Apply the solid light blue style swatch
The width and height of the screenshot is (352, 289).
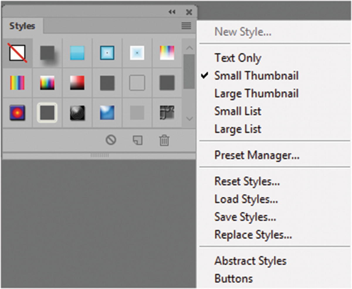(x=77, y=53)
